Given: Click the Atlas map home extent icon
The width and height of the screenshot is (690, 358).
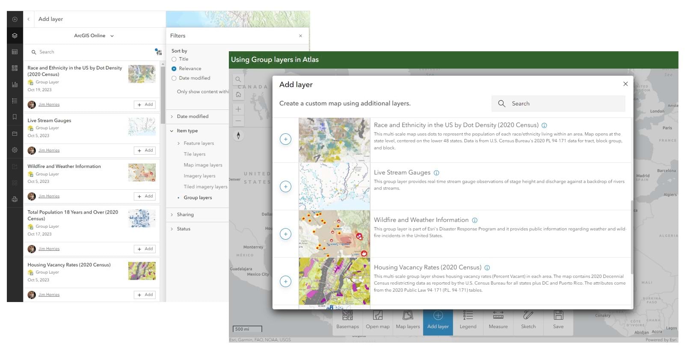Looking at the screenshot, I should 238,94.
